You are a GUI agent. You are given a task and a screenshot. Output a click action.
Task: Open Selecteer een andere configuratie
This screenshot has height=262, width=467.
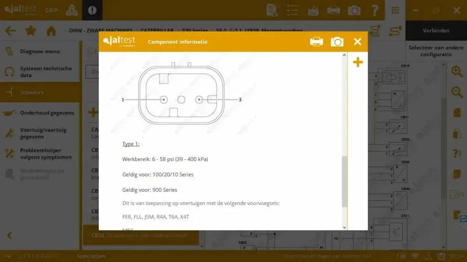pos(435,51)
